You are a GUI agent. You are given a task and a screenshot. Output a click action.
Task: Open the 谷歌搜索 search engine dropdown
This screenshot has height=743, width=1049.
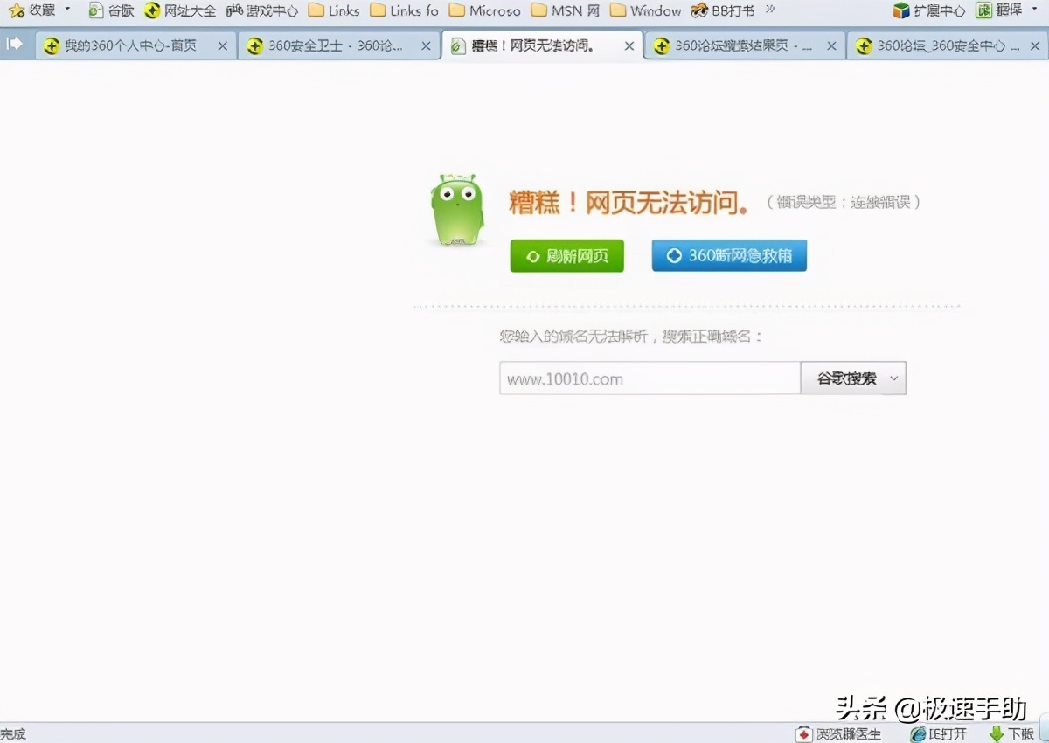pyautogui.click(x=893, y=378)
